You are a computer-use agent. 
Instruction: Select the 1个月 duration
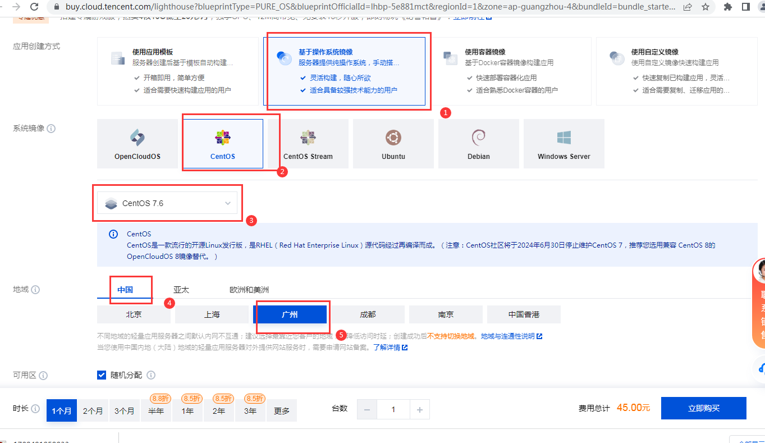[62, 410]
